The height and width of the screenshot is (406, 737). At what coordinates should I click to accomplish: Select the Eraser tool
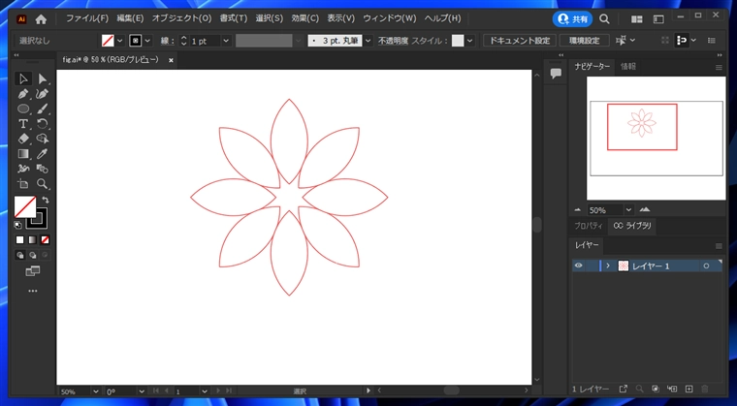23,139
